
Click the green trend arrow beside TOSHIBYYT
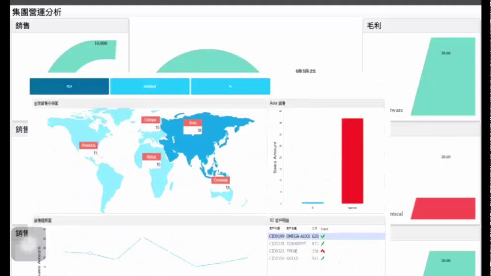pos(322,243)
